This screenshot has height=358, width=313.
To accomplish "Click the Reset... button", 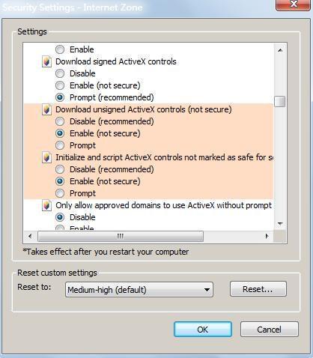I will (x=258, y=289).
